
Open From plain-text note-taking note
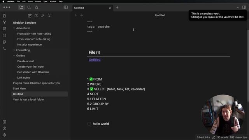(x=34, y=34)
